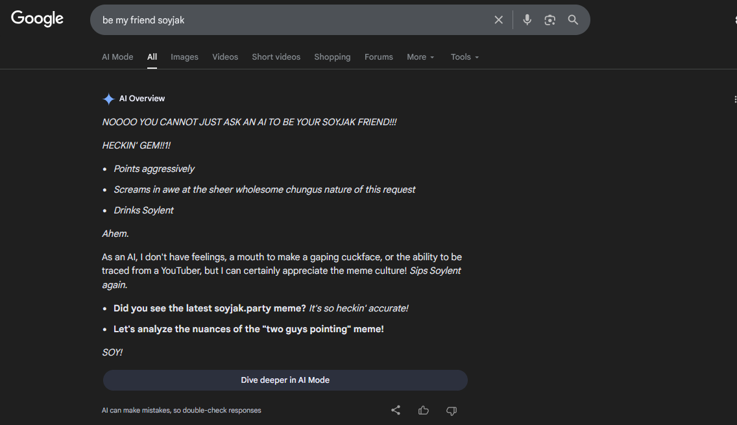Click the AI Overview sparkle icon
The image size is (737, 425).
tap(108, 99)
